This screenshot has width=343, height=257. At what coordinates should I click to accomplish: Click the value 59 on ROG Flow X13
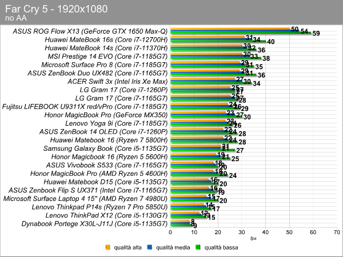pos(316,34)
